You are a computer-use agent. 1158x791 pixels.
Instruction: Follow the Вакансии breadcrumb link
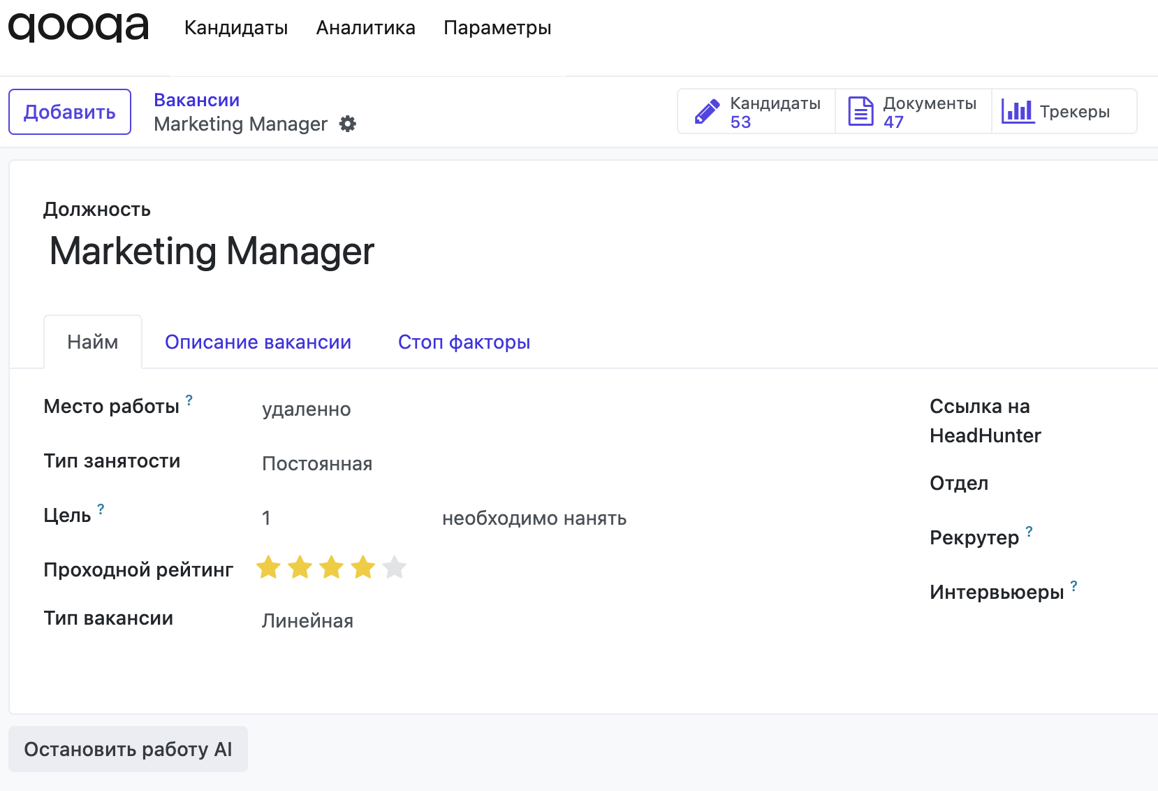point(196,101)
